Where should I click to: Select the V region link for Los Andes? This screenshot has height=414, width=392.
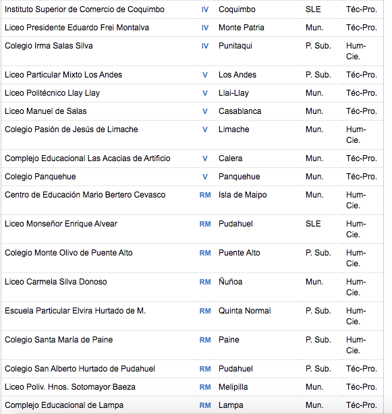205,75
